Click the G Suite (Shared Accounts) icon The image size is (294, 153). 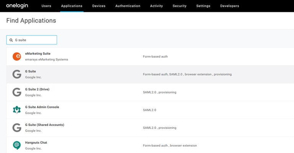pos(17,127)
